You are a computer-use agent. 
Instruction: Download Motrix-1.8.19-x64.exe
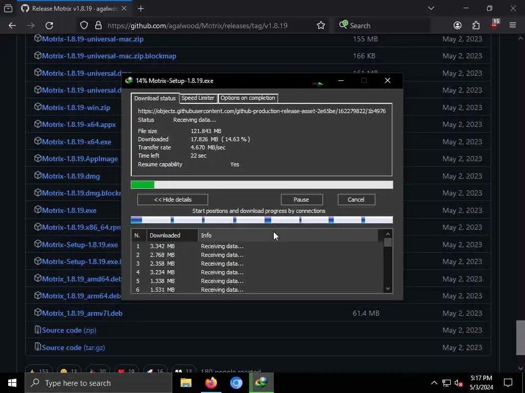tap(77, 142)
